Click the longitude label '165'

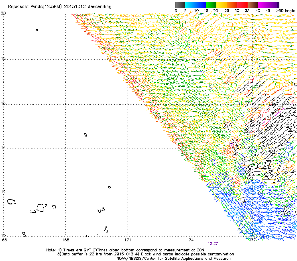[4, 240]
